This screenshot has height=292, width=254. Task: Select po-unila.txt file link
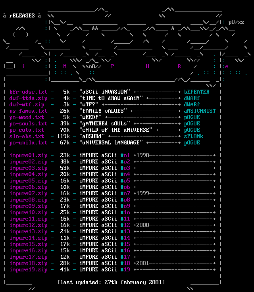28,142
